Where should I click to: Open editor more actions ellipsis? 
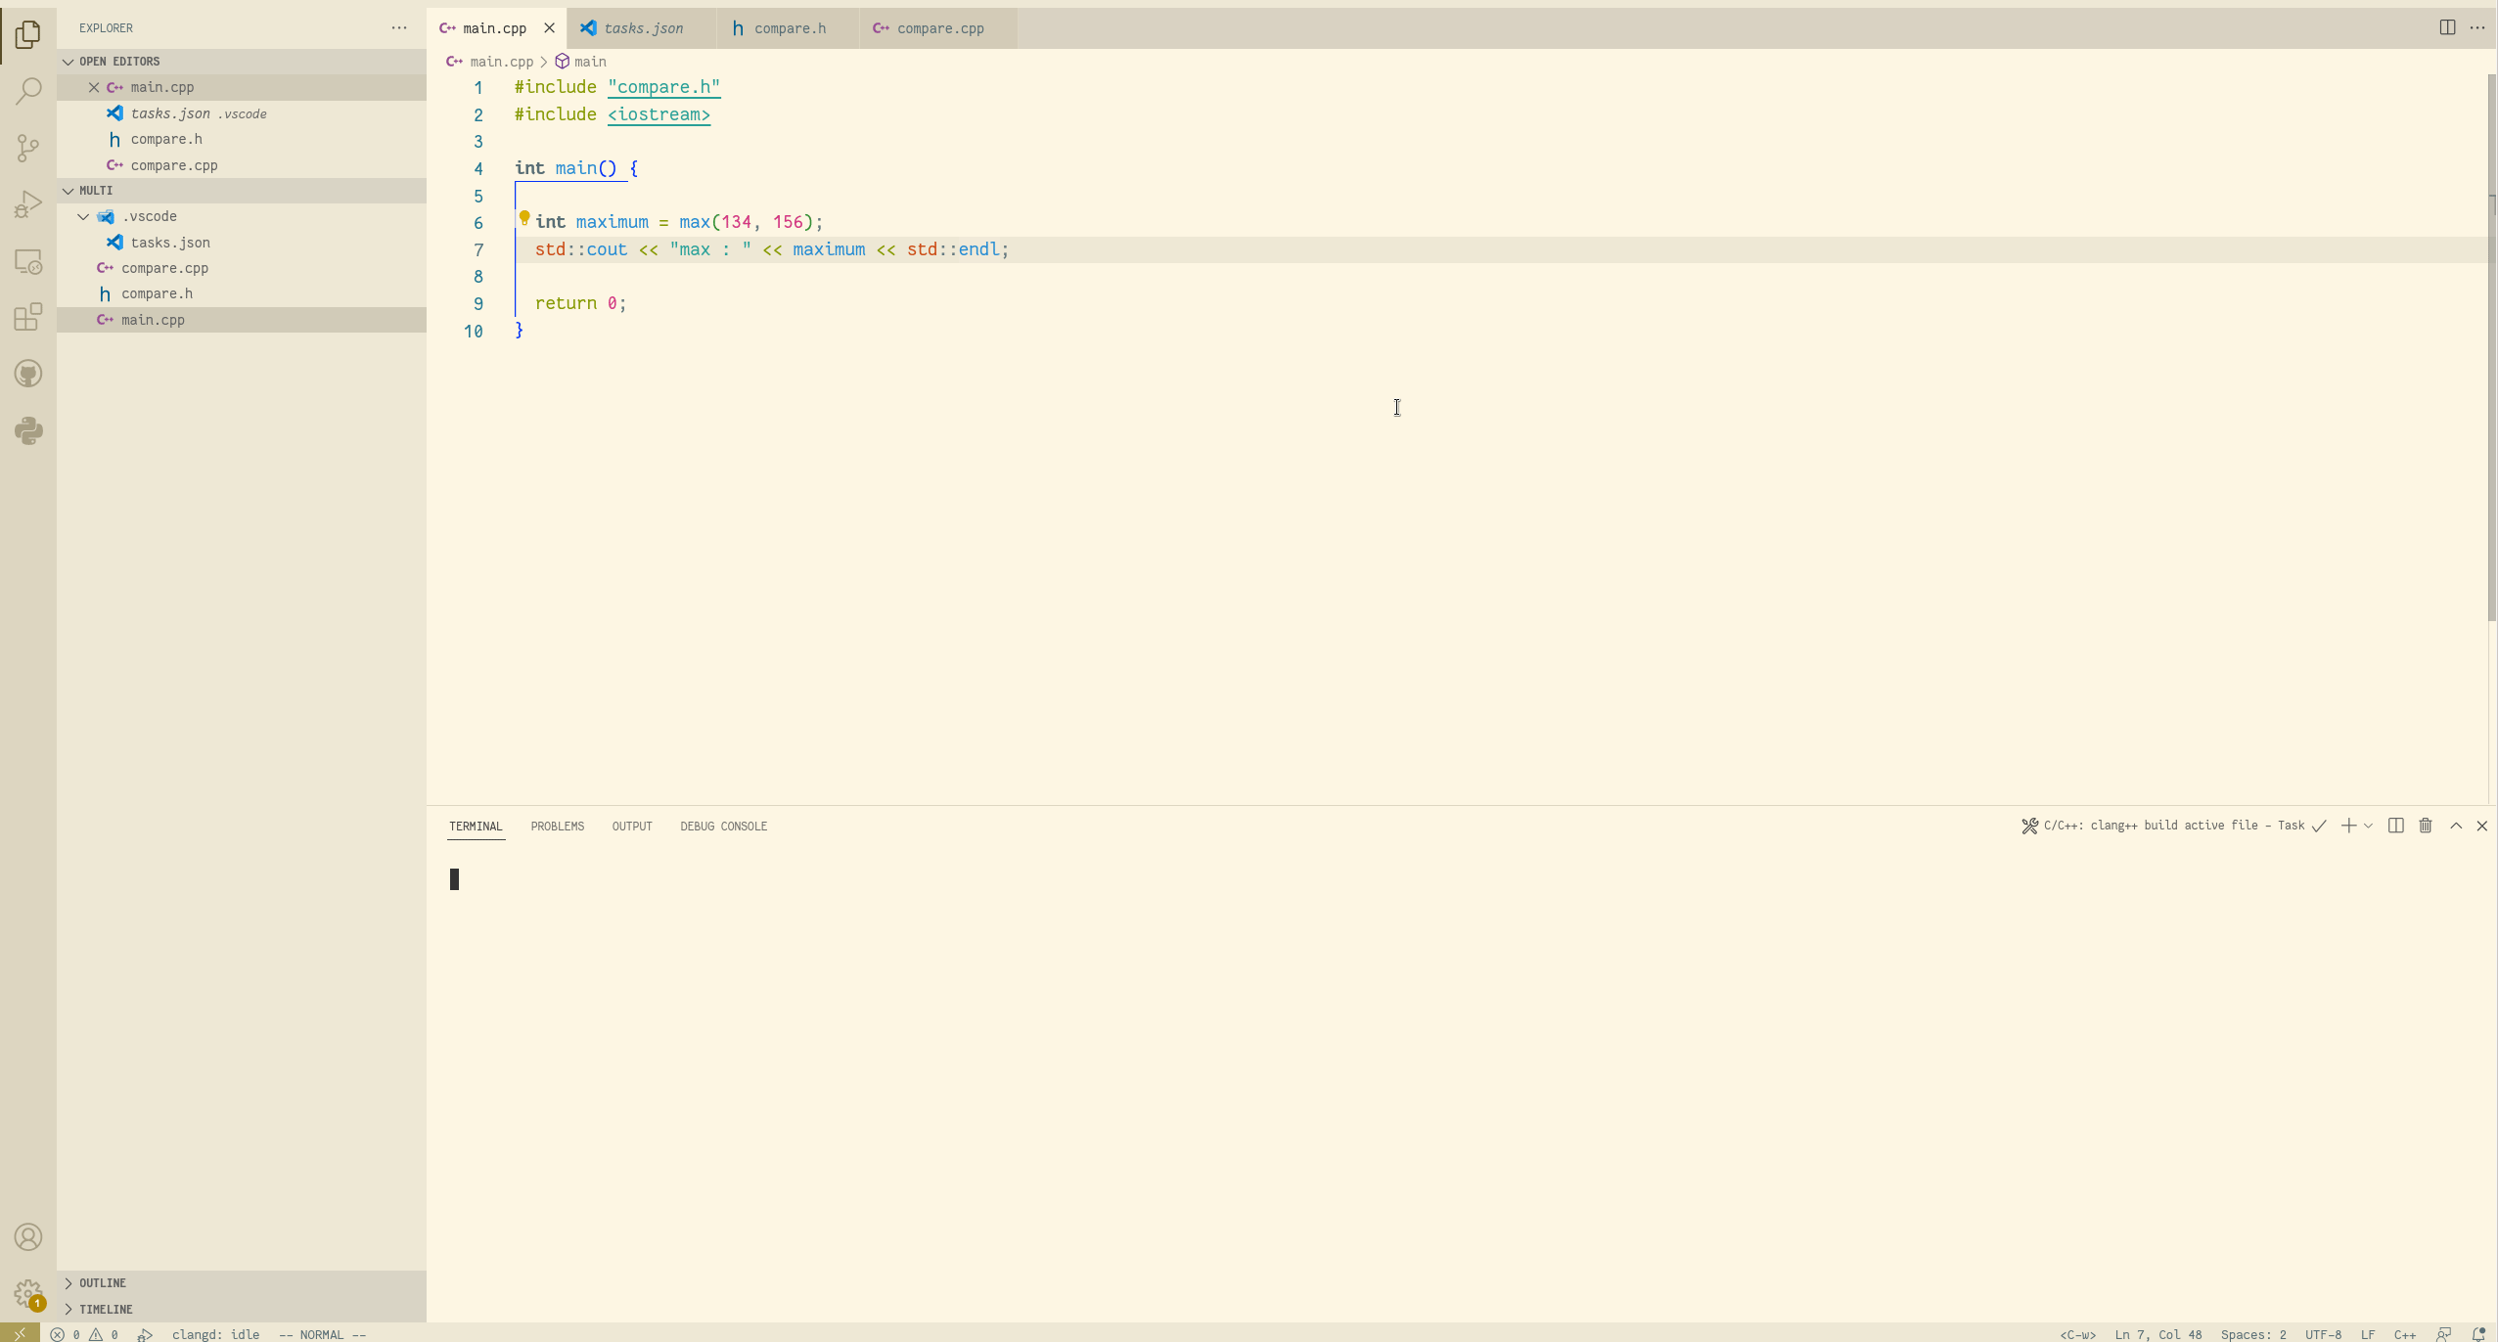coord(2477,27)
